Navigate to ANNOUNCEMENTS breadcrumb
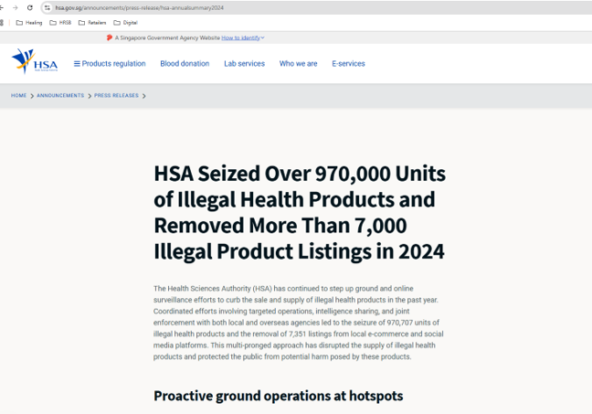Image resolution: width=592 pixels, height=414 pixels. click(x=60, y=96)
